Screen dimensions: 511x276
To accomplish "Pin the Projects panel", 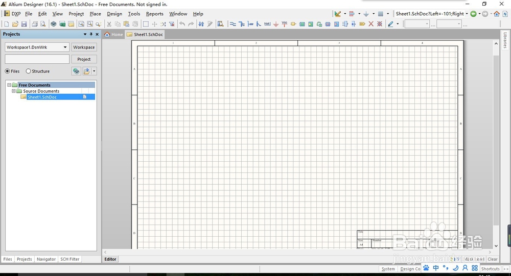I will point(91,34).
